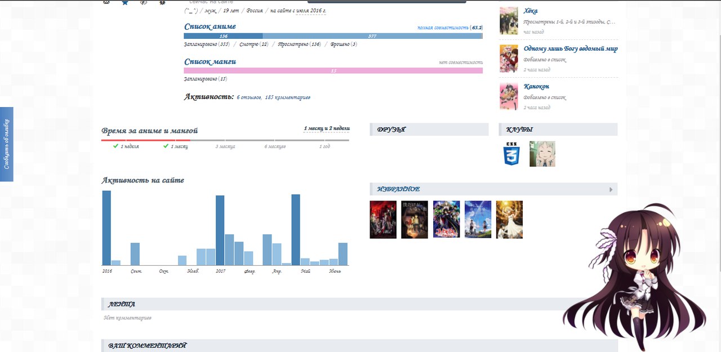This screenshot has height=352, width=721.
Task: Click the vertical Сообщить об ошибке side button
Action: [6, 144]
